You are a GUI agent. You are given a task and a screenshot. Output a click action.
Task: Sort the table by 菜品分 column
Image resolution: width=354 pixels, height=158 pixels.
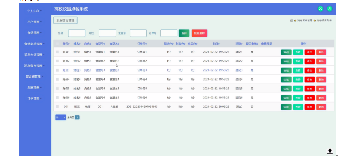192,44
